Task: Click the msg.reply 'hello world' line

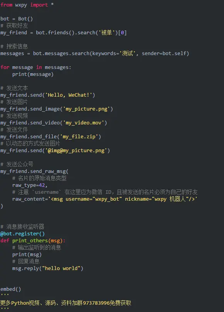Action: click(x=48, y=268)
